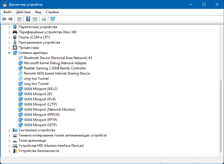Toggle the console tree pane toolbar icon
224x164 pixels.
(20, 19)
